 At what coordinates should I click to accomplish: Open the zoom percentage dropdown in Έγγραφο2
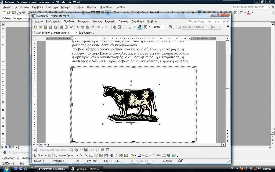pyautogui.click(x=166, y=27)
